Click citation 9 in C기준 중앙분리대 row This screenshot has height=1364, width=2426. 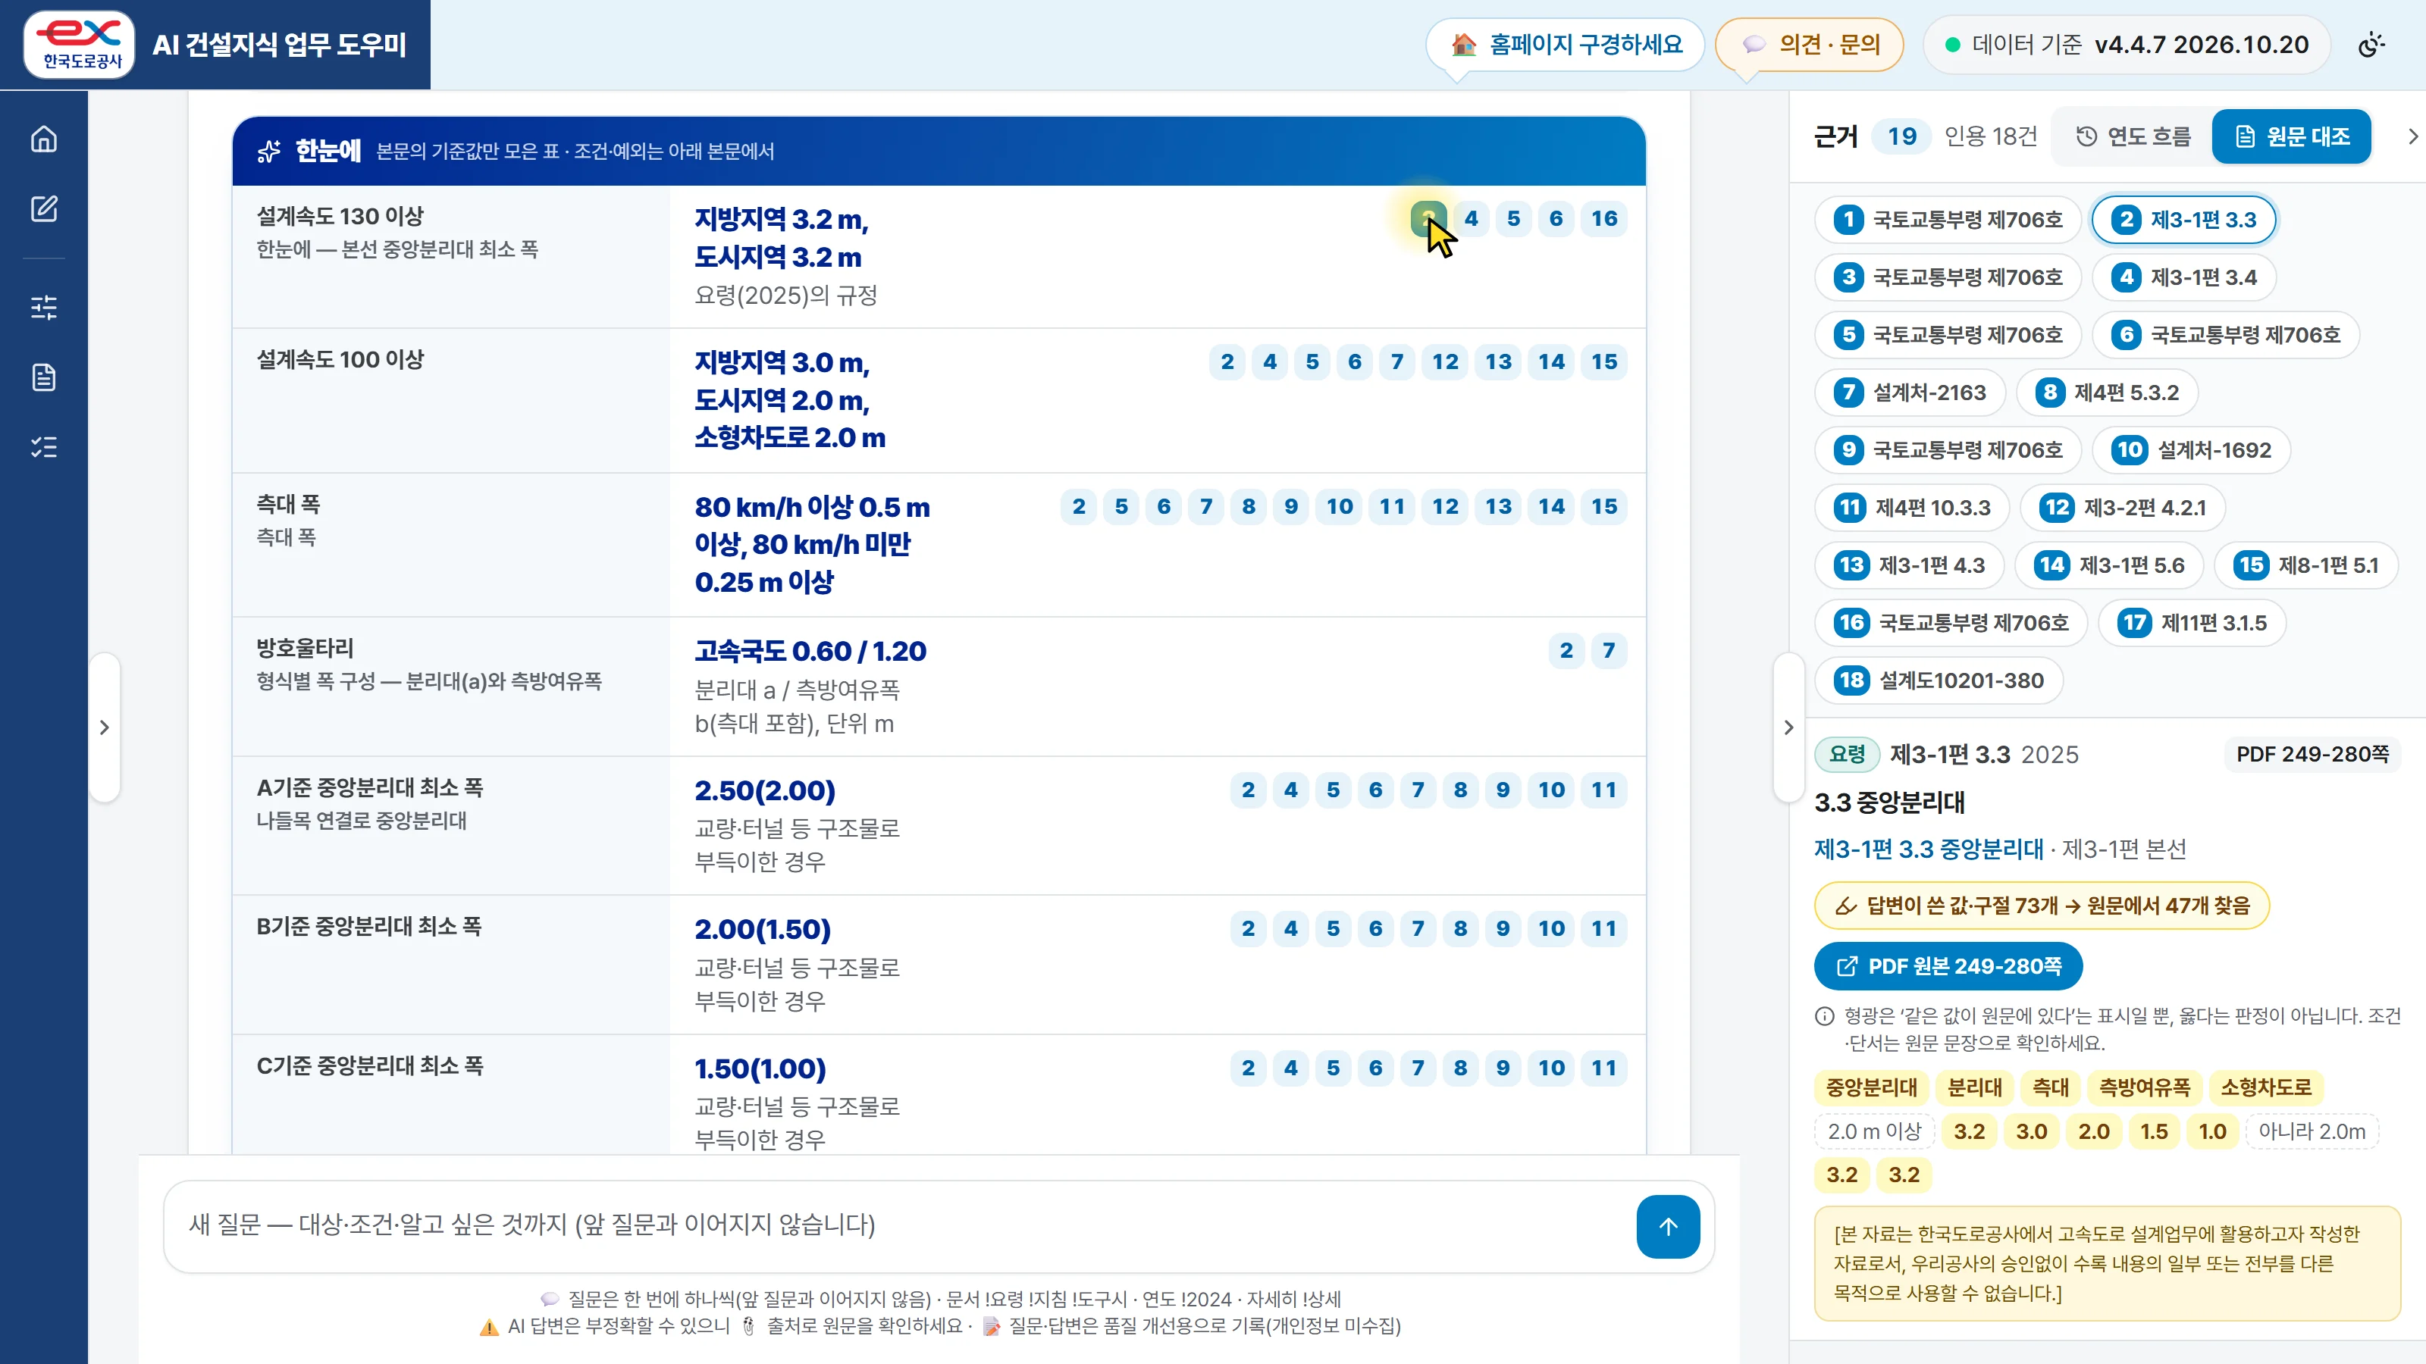tap(1502, 1068)
